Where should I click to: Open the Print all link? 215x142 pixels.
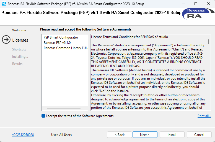(x=204, y=116)
